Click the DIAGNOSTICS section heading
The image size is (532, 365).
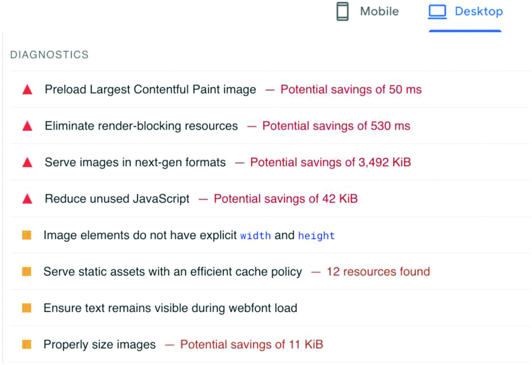[49, 55]
